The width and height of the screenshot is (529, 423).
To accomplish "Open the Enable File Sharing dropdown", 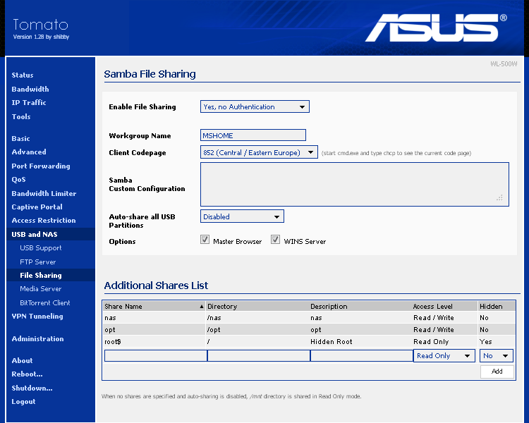I will pos(255,107).
